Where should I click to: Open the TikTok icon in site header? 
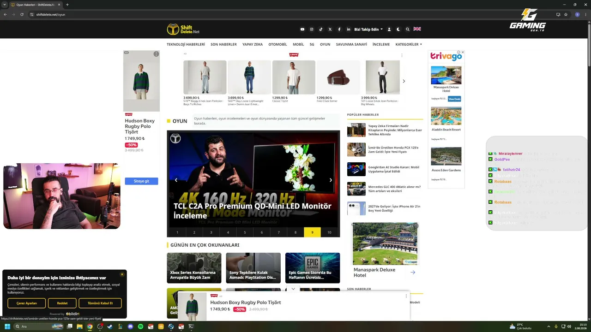(321, 29)
